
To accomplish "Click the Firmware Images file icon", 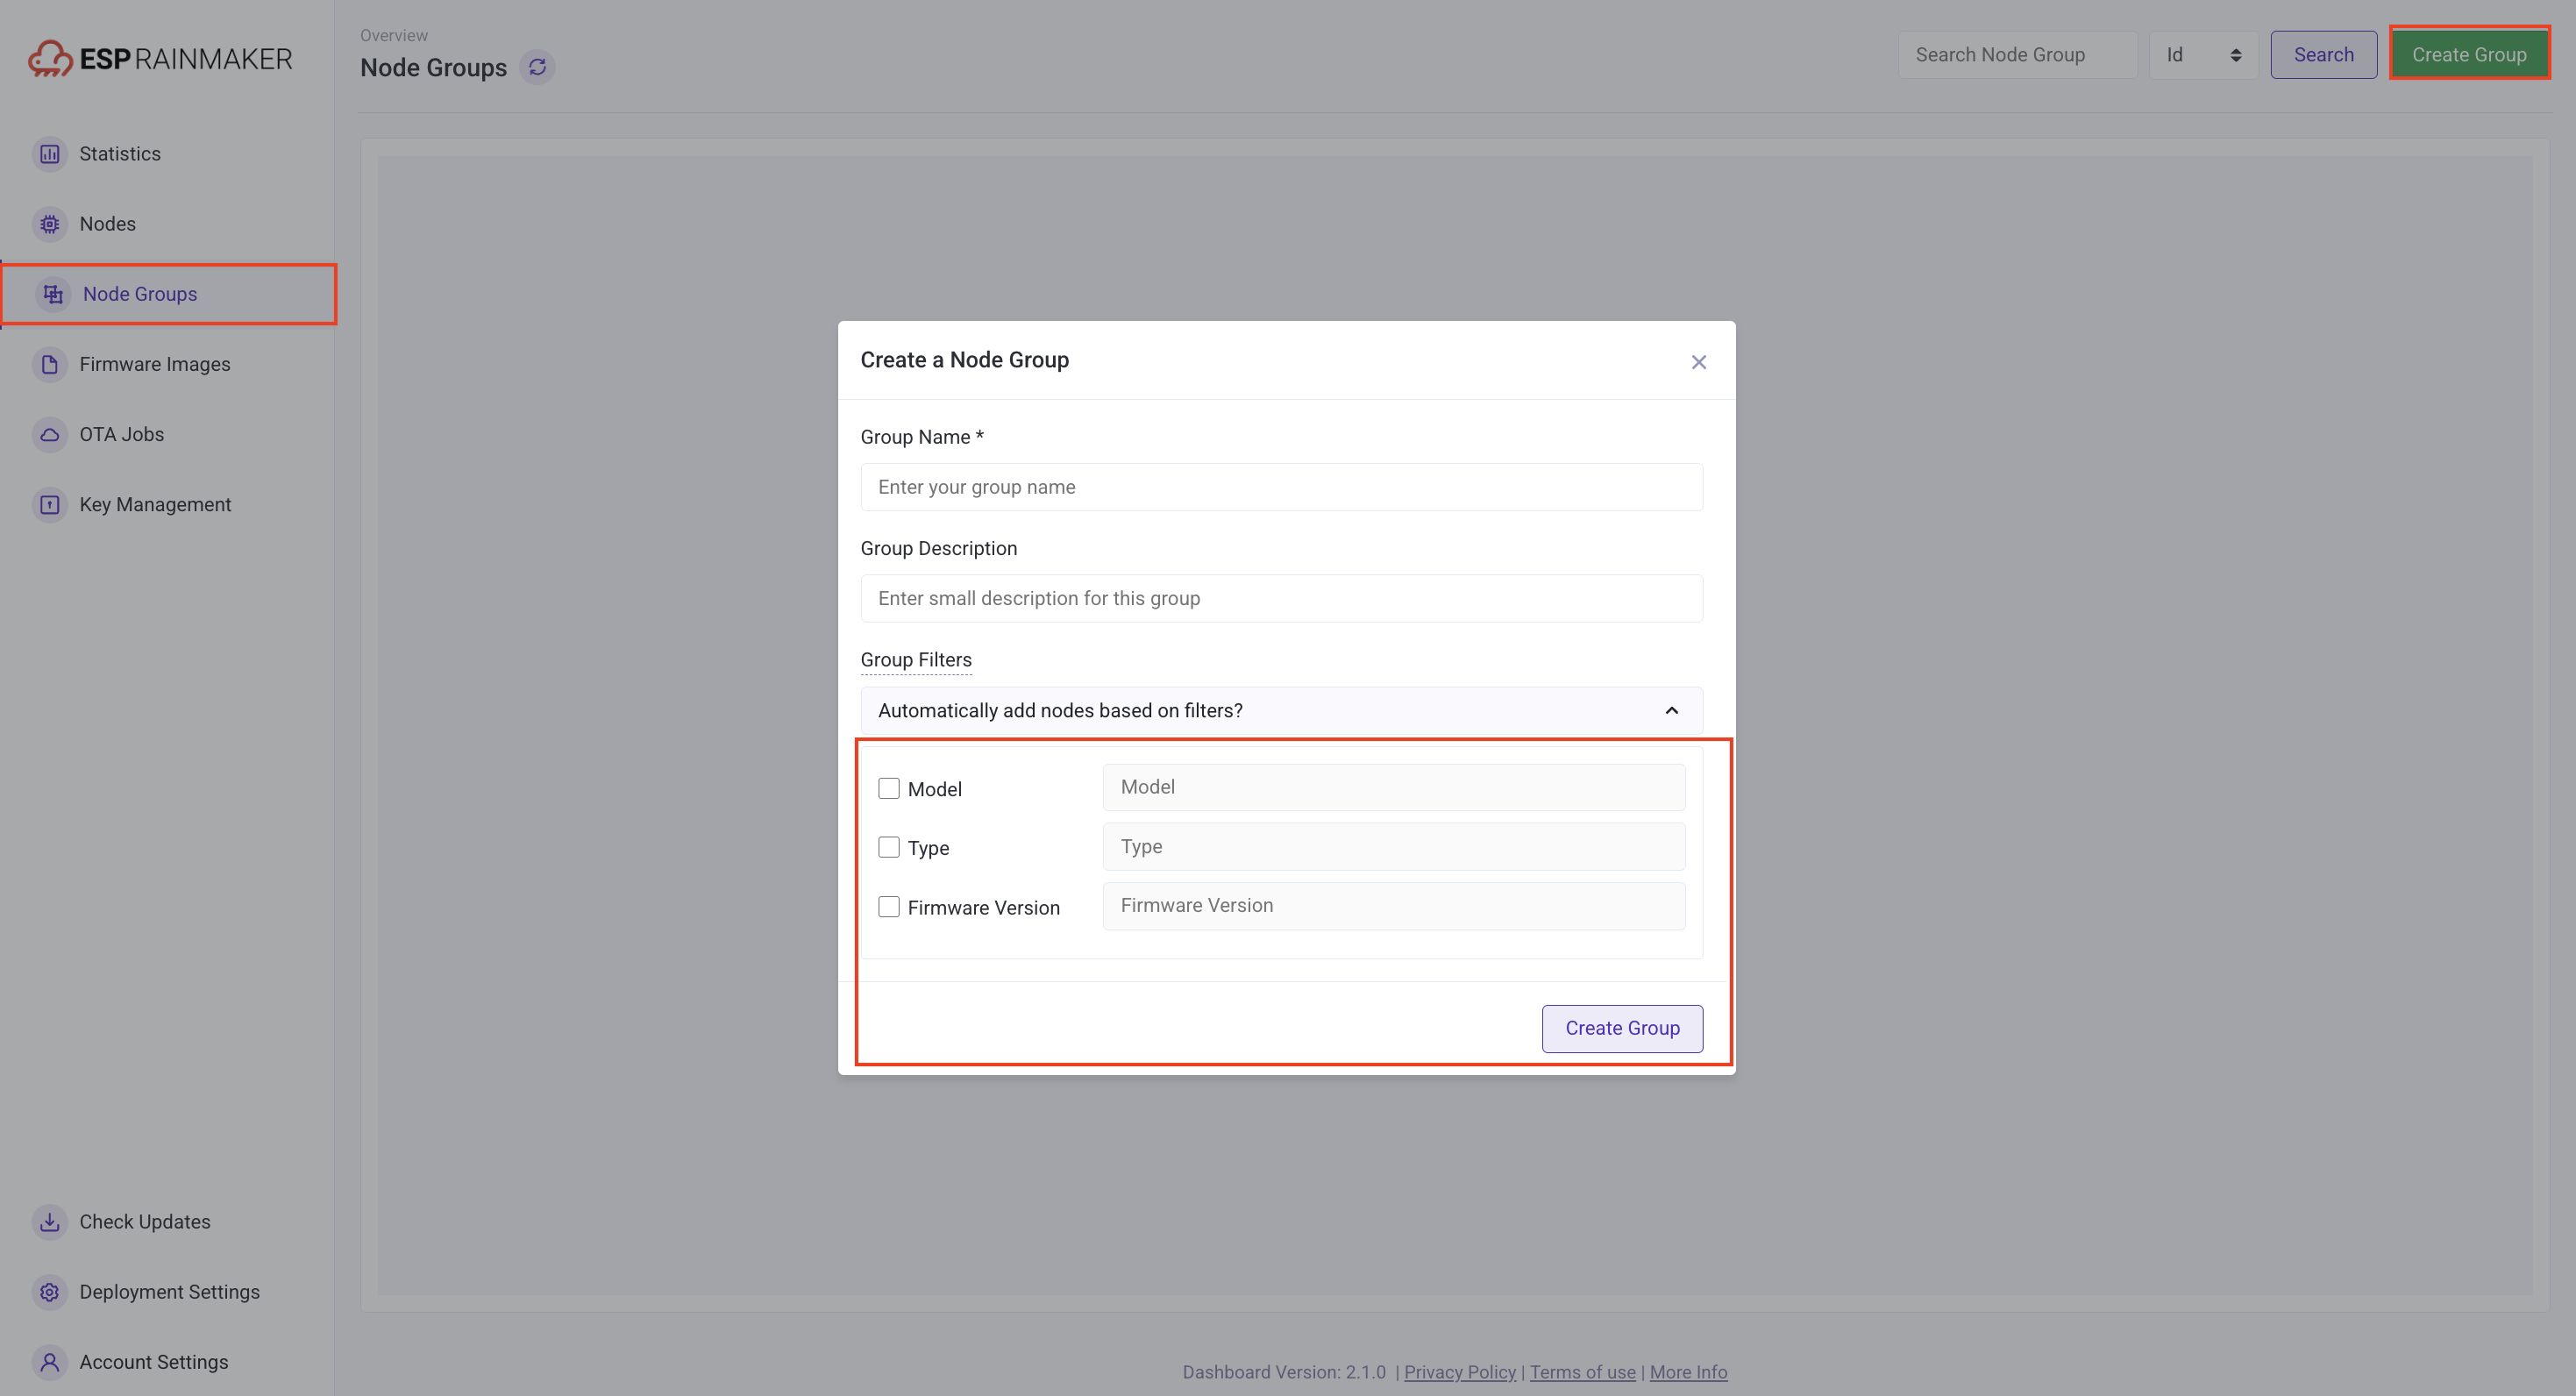I will click(x=49, y=364).
